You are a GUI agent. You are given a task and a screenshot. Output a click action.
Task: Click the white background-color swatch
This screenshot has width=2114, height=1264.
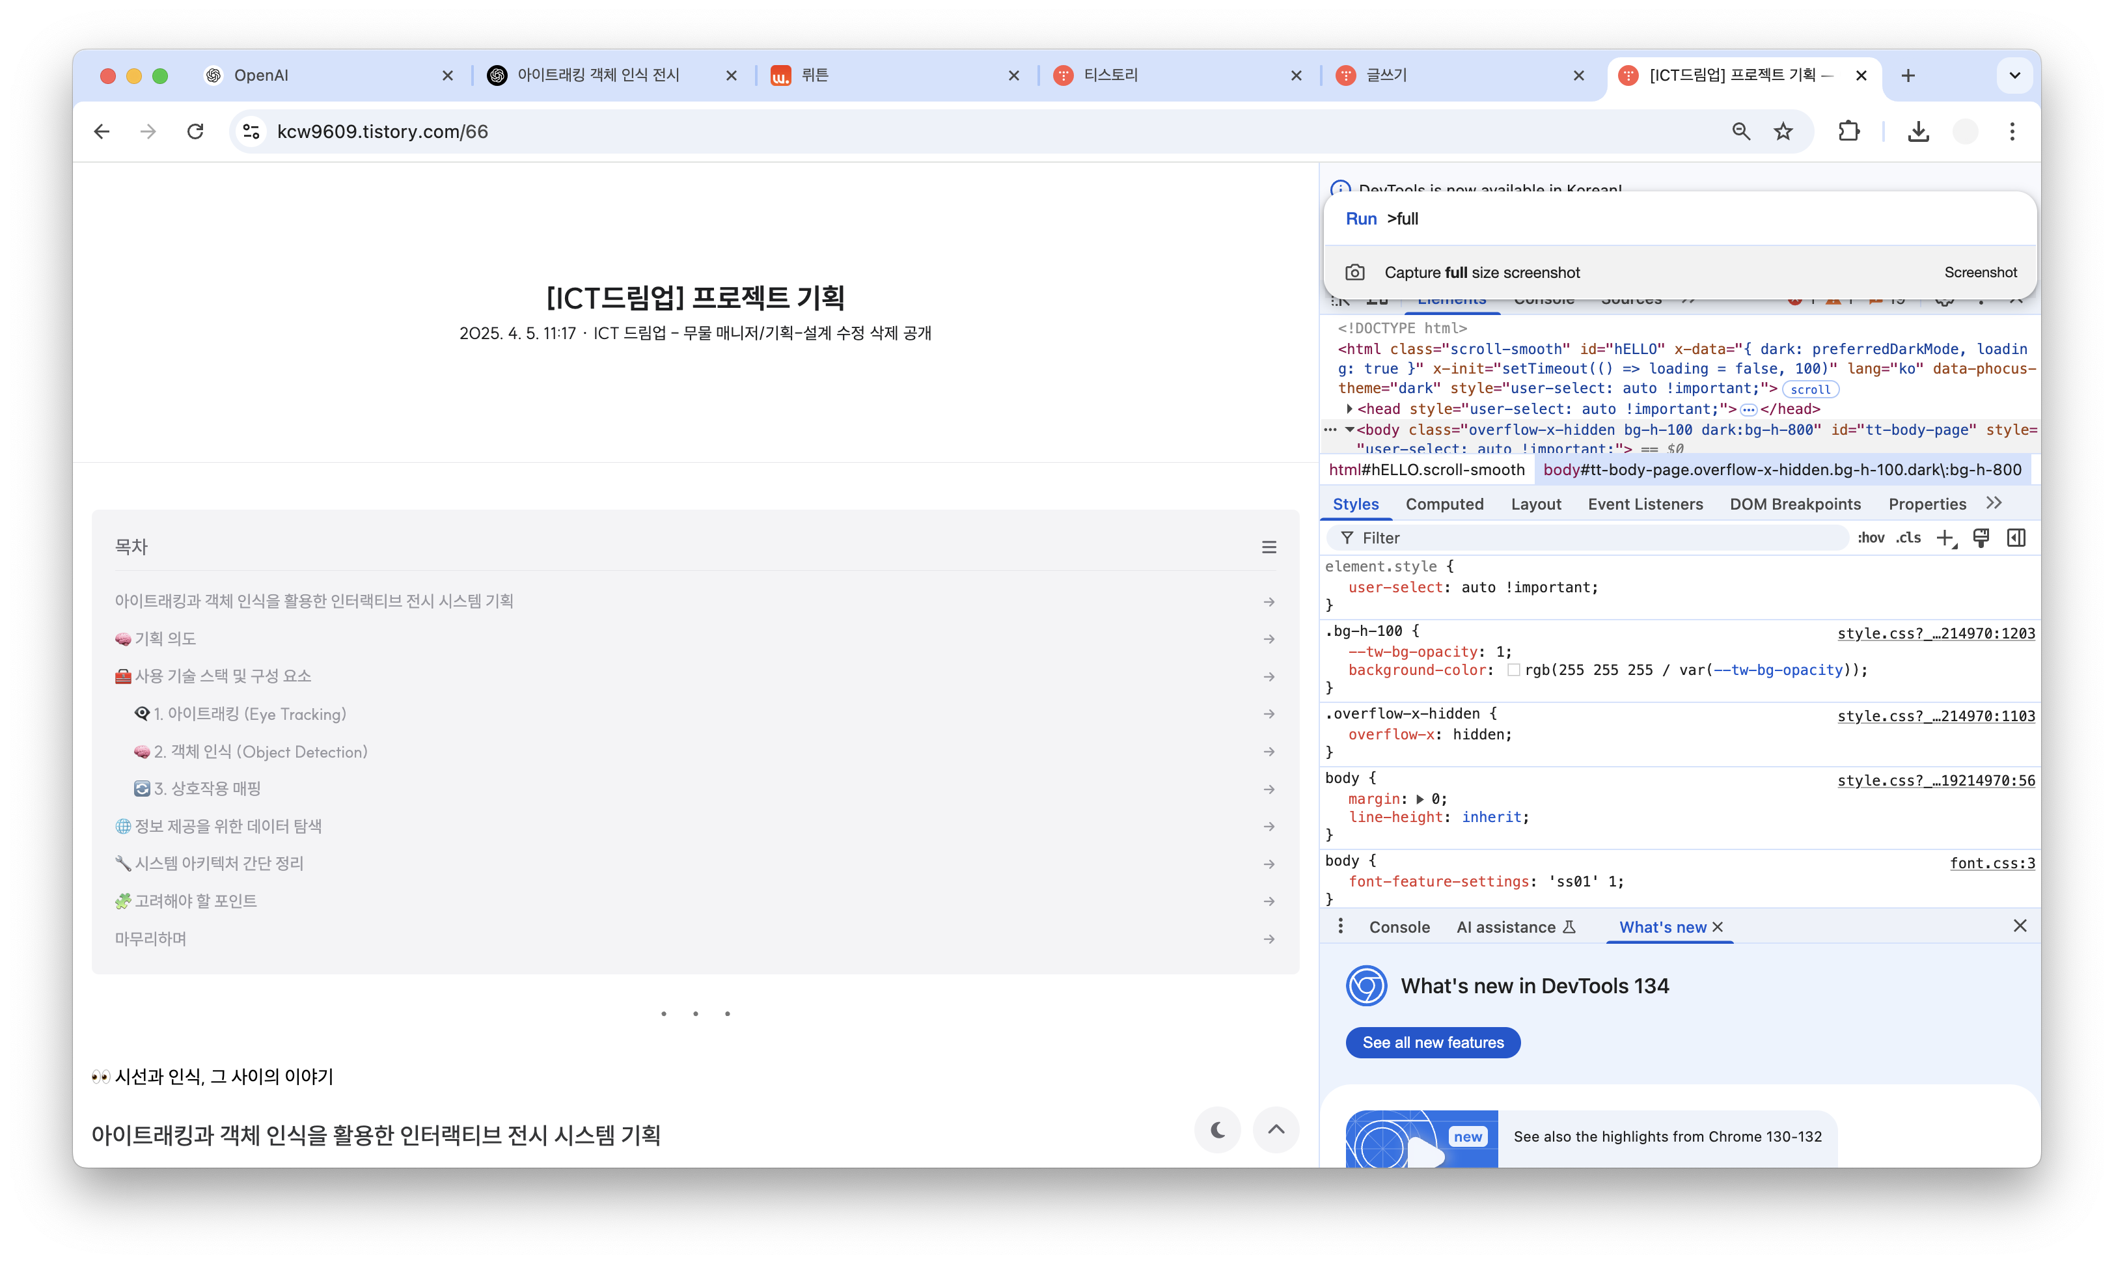pyautogui.click(x=1513, y=670)
